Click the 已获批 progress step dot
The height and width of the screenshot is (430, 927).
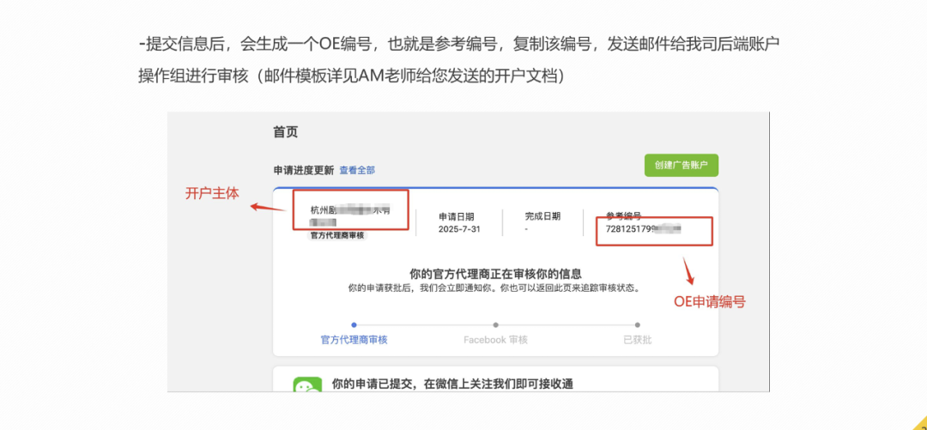coord(637,324)
